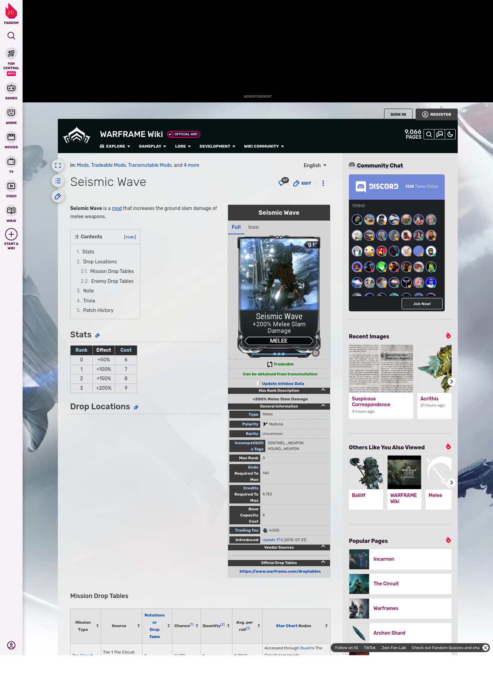Screen dimensions: 493x685
Task: Click the Register button
Action: (x=437, y=114)
